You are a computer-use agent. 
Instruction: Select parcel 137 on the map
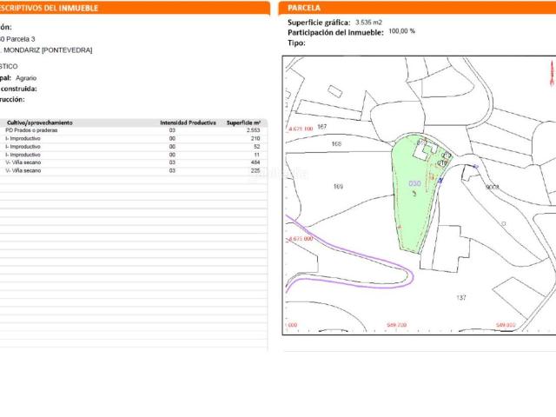pos(460,297)
